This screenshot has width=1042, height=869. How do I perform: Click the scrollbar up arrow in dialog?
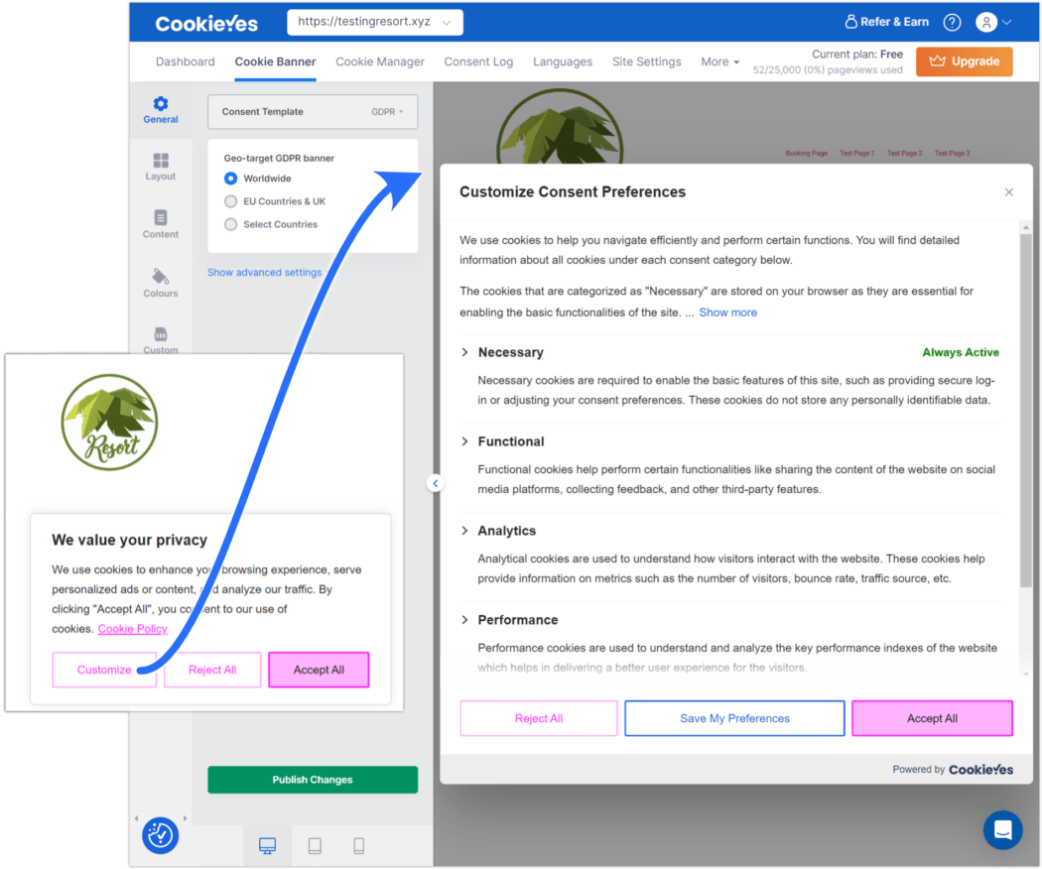point(1025,227)
